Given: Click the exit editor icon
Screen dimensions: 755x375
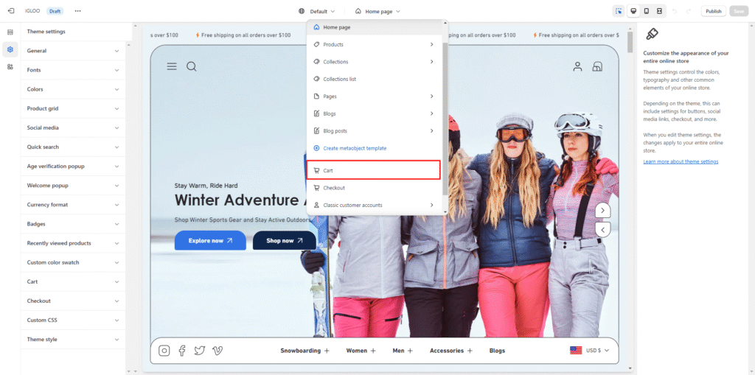Looking at the screenshot, I should [10, 11].
